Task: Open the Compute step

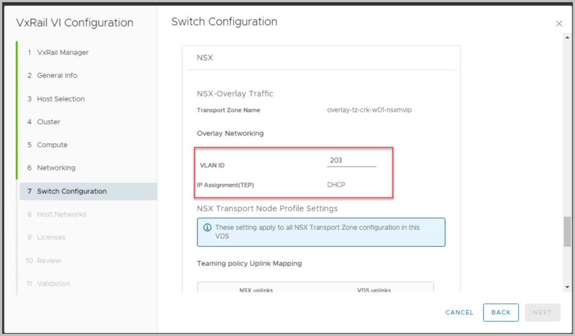Action: tap(52, 145)
